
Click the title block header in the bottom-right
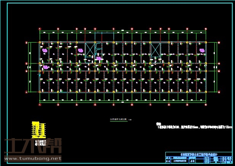tap(198, 154)
